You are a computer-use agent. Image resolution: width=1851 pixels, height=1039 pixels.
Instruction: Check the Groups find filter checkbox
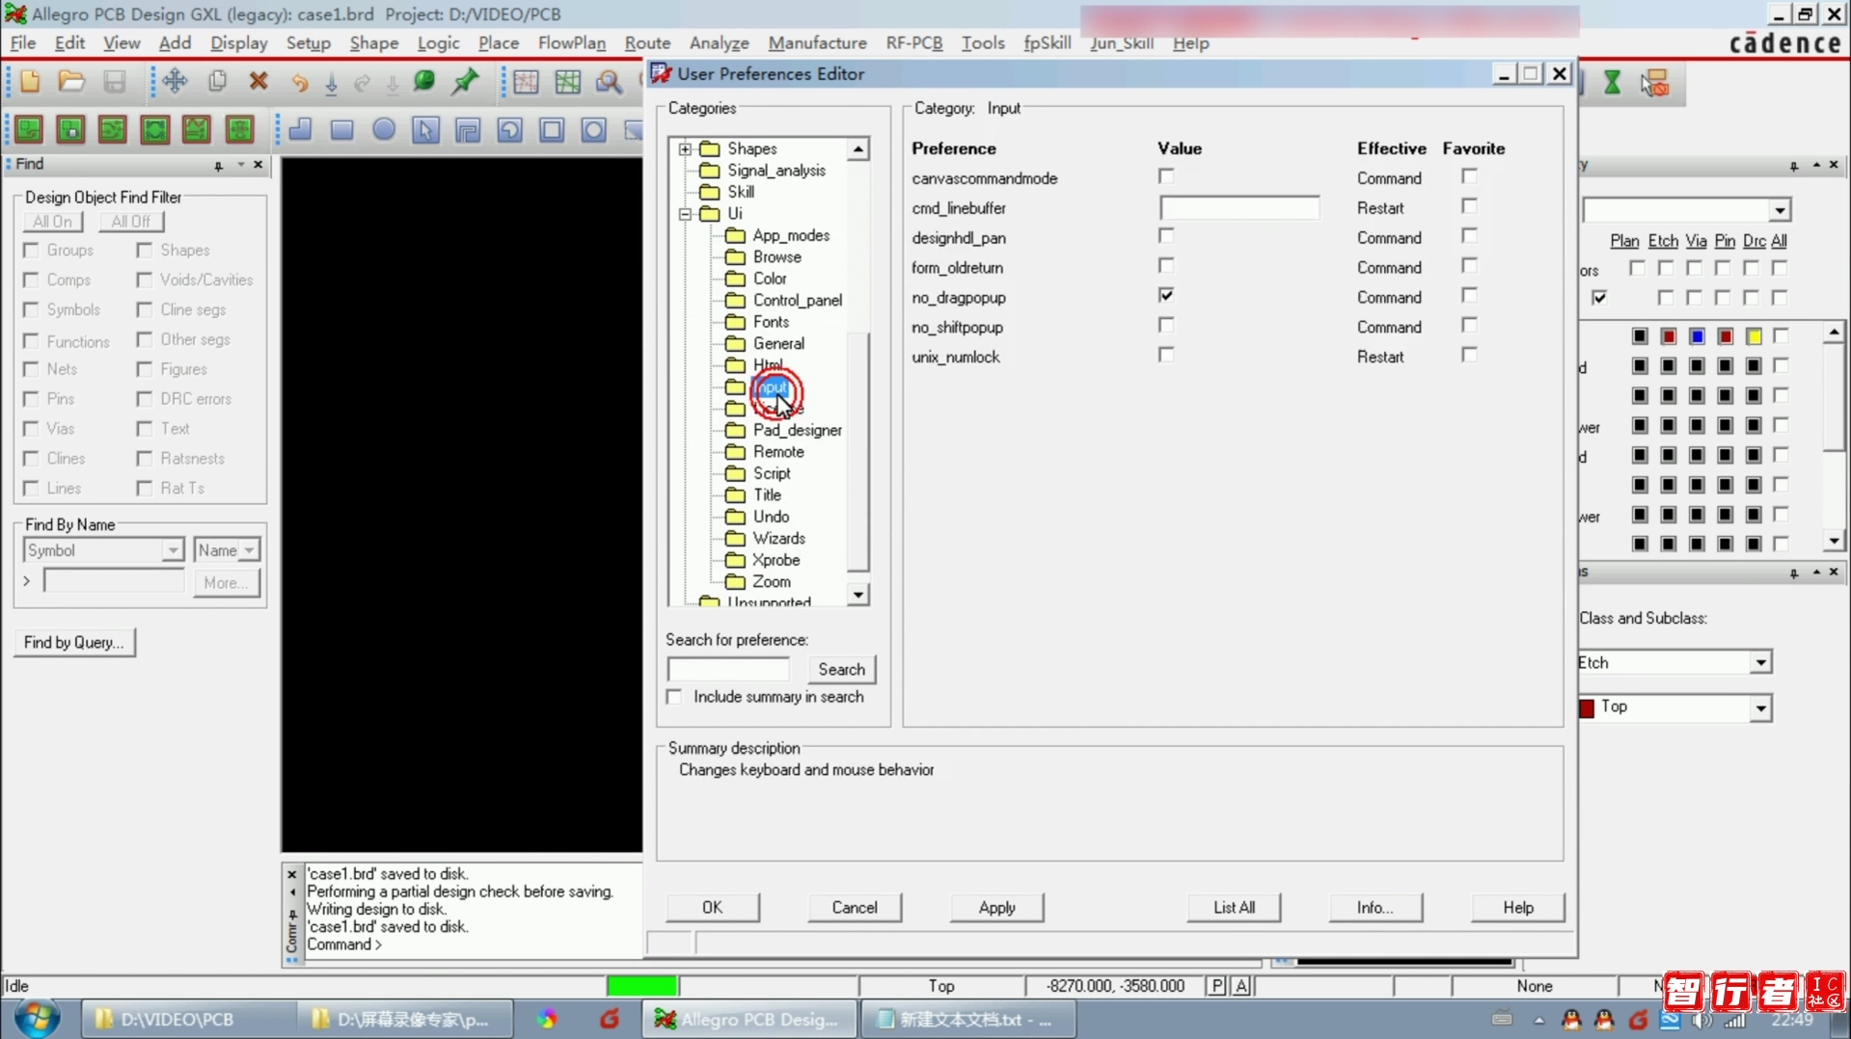click(31, 251)
